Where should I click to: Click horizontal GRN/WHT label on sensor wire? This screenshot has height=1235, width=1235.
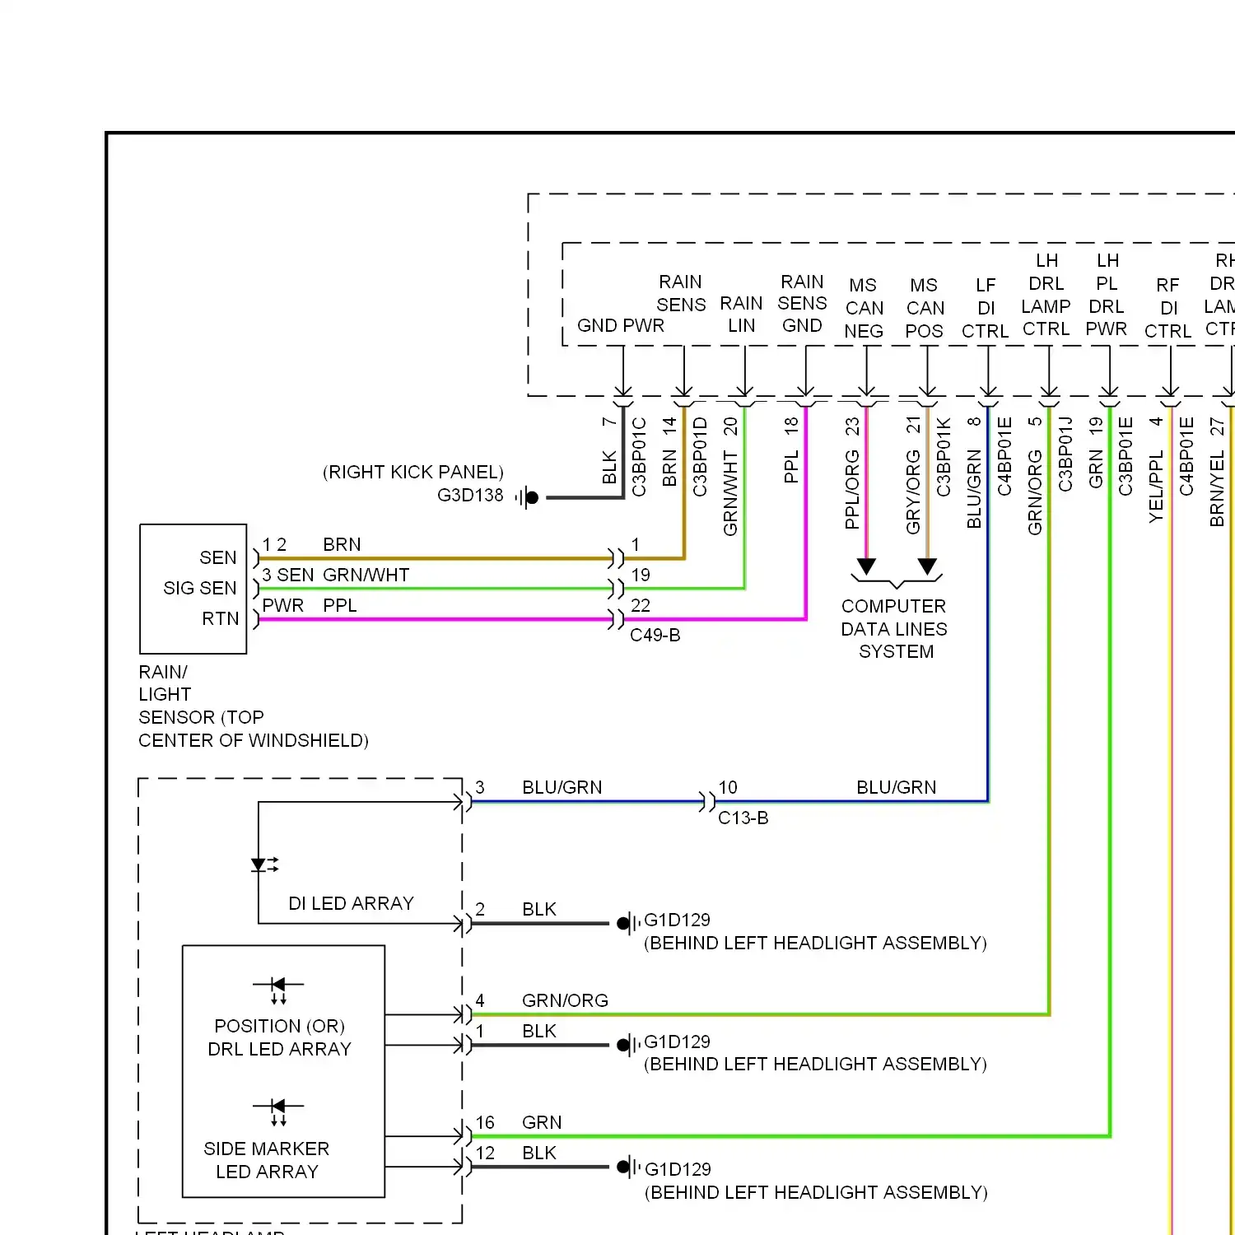366,576
